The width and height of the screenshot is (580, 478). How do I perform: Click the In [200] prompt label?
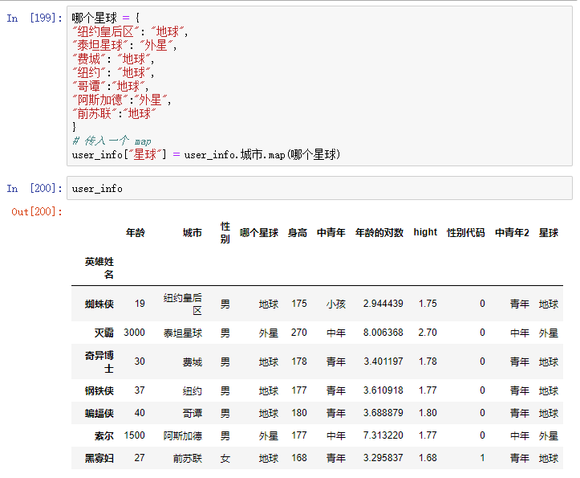point(34,188)
